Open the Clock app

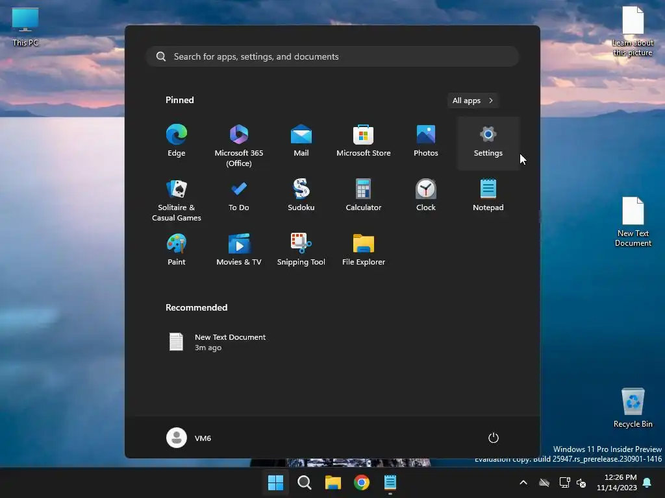tap(426, 196)
